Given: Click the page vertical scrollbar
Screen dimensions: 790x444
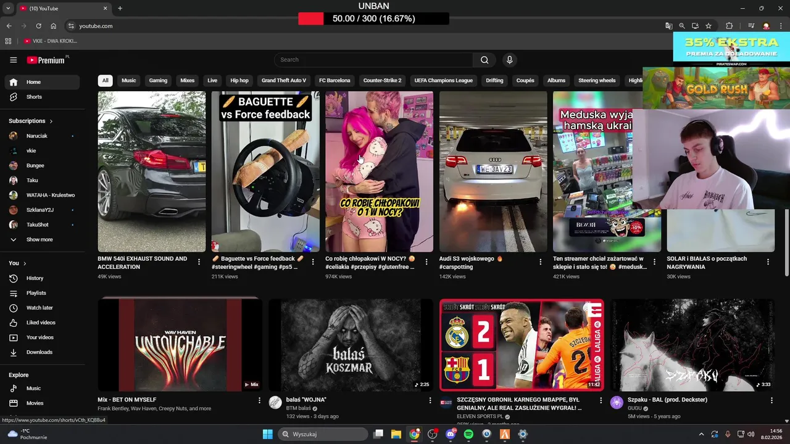Looking at the screenshot, I should [x=786, y=242].
